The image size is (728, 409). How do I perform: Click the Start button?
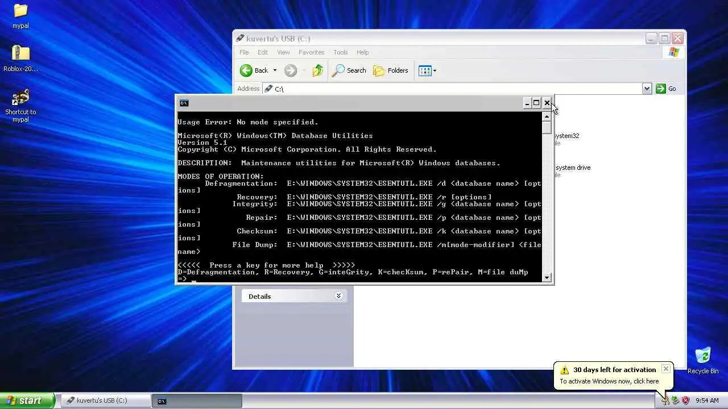coord(27,400)
